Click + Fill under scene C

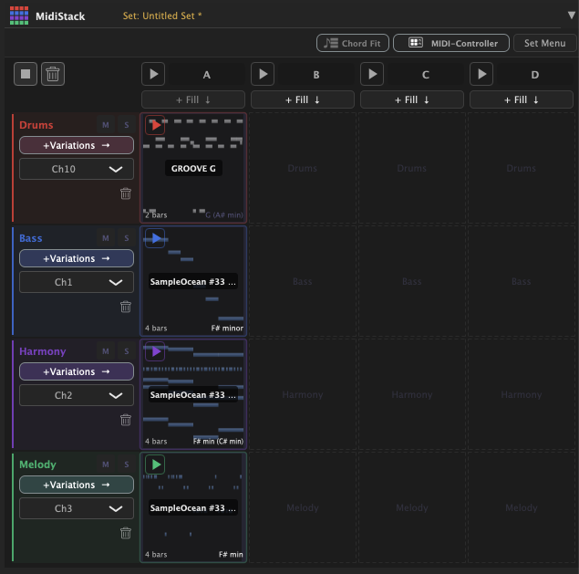(x=412, y=99)
